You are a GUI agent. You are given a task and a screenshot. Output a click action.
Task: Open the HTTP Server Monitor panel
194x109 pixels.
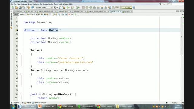[39, 103]
